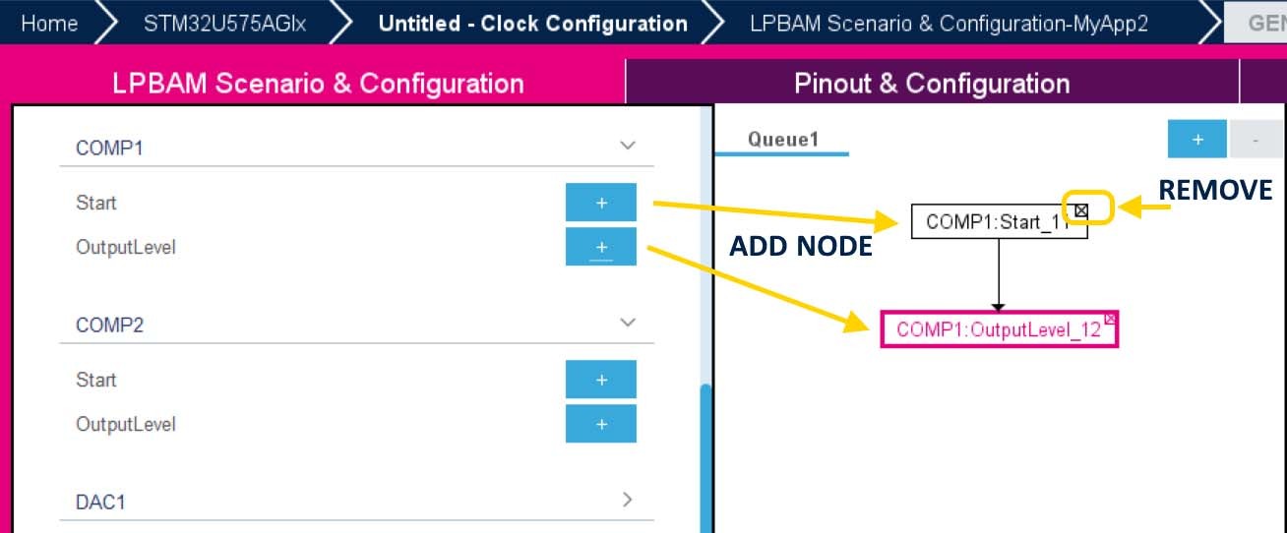Collapse the COMP1 section
The height and width of the screenshot is (533, 1287).
pyautogui.click(x=628, y=147)
